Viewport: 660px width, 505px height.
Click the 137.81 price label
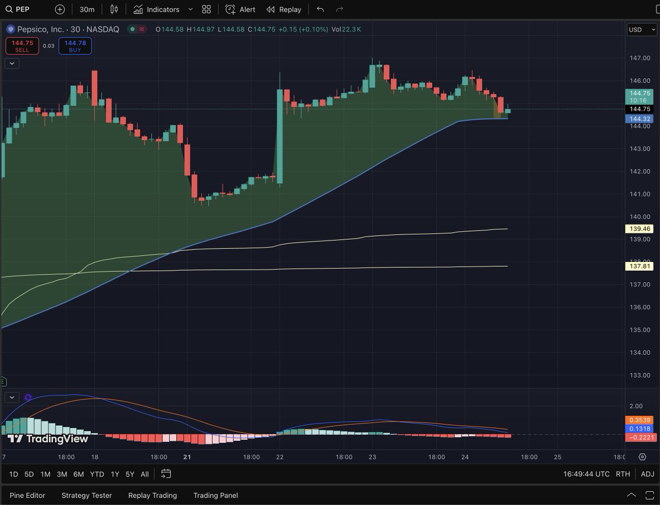click(640, 266)
